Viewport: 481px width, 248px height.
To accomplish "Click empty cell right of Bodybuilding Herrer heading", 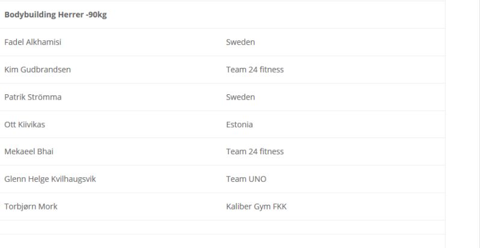I will point(331,15).
